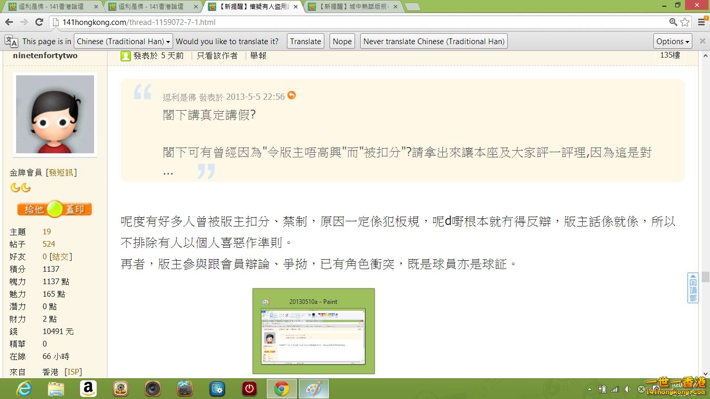Open the Chinese (Traditional Han) language dropdown
Screen dimensions: 710x399
point(123,41)
